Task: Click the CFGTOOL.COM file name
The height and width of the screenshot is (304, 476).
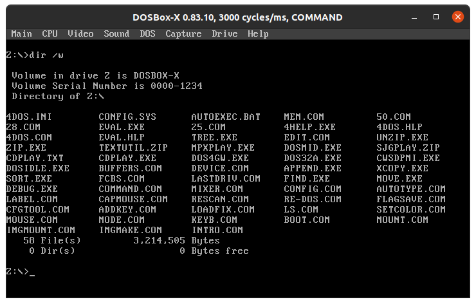Action: click(38, 210)
